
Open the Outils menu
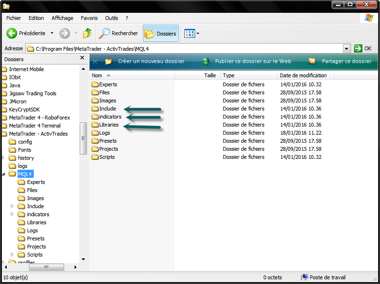pyautogui.click(x=112, y=18)
